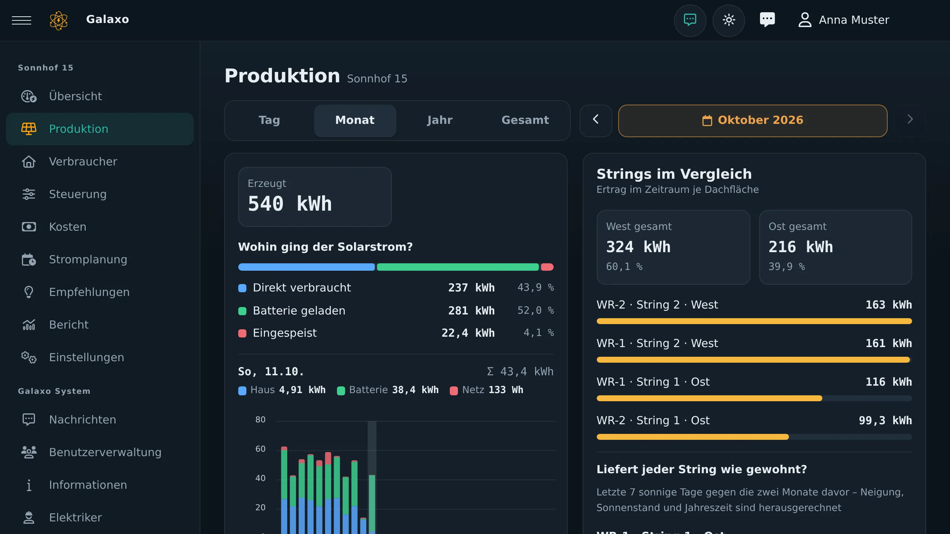Open Elektriker in the sidebar
This screenshot has width=950, height=534.
click(100, 518)
